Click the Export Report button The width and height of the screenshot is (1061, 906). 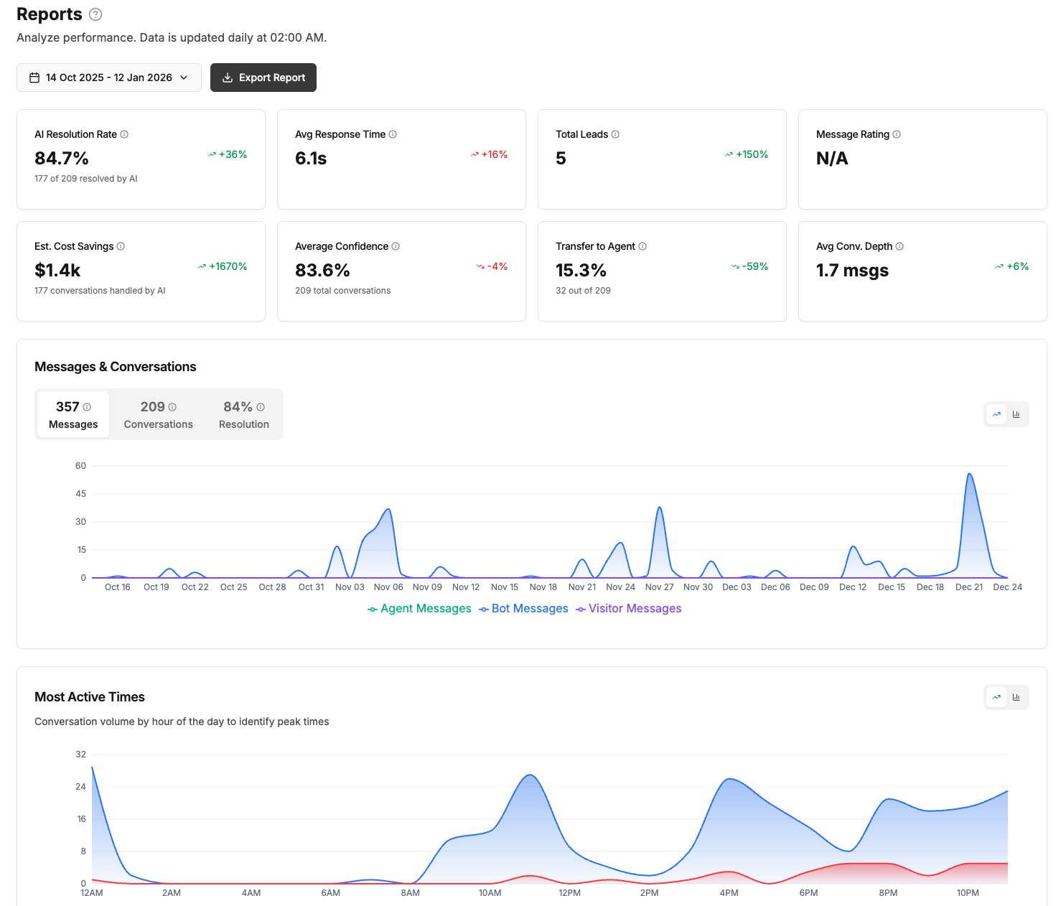[x=263, y=77]
